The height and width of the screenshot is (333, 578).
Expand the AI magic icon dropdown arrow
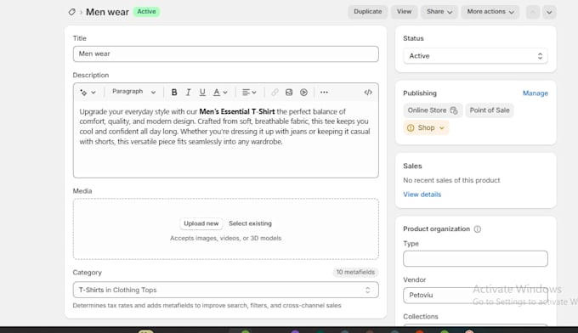[x=93, y=93]
